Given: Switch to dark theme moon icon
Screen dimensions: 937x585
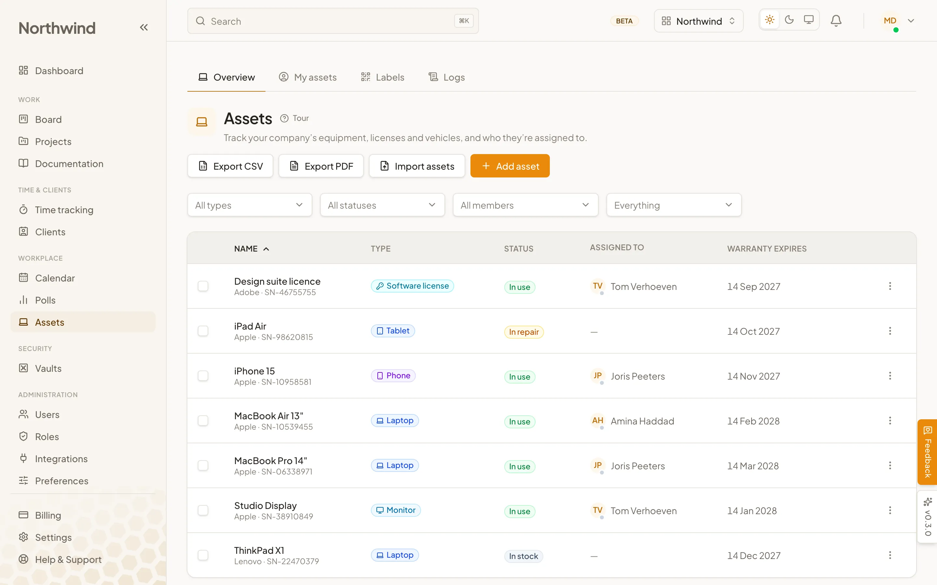Looking at the screenshot, I should point(789,20).
